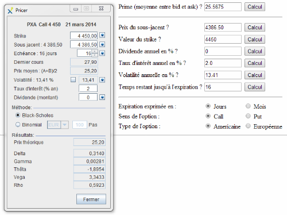Click the Pricer window app icon
This screenshot has width=287, height=215.
point(10,10)
